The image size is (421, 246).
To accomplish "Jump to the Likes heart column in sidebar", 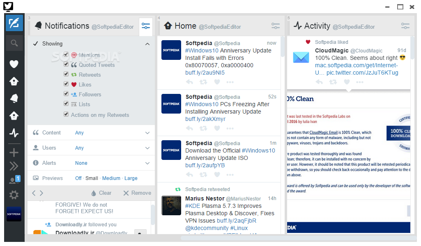I will (14, 64).
